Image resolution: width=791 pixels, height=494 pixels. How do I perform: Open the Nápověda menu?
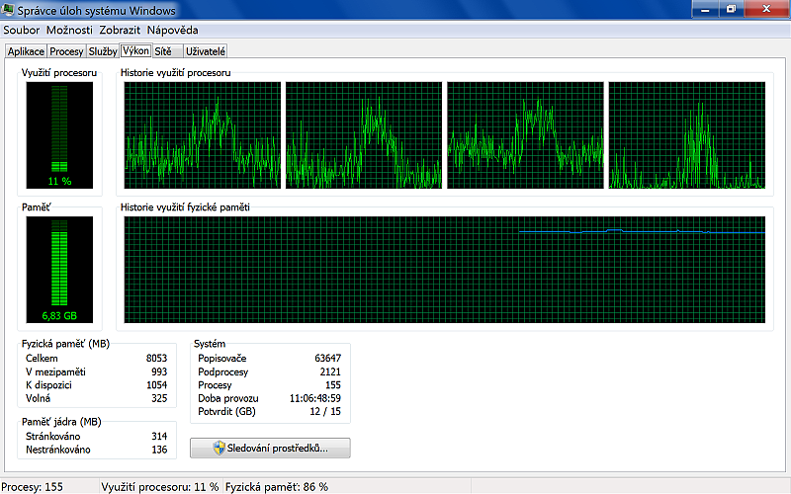tap(172, 31)
